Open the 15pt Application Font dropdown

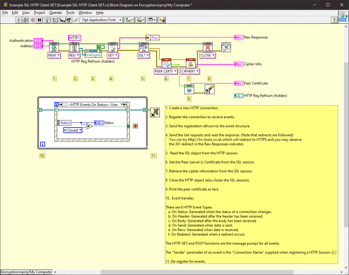(101, 20)
